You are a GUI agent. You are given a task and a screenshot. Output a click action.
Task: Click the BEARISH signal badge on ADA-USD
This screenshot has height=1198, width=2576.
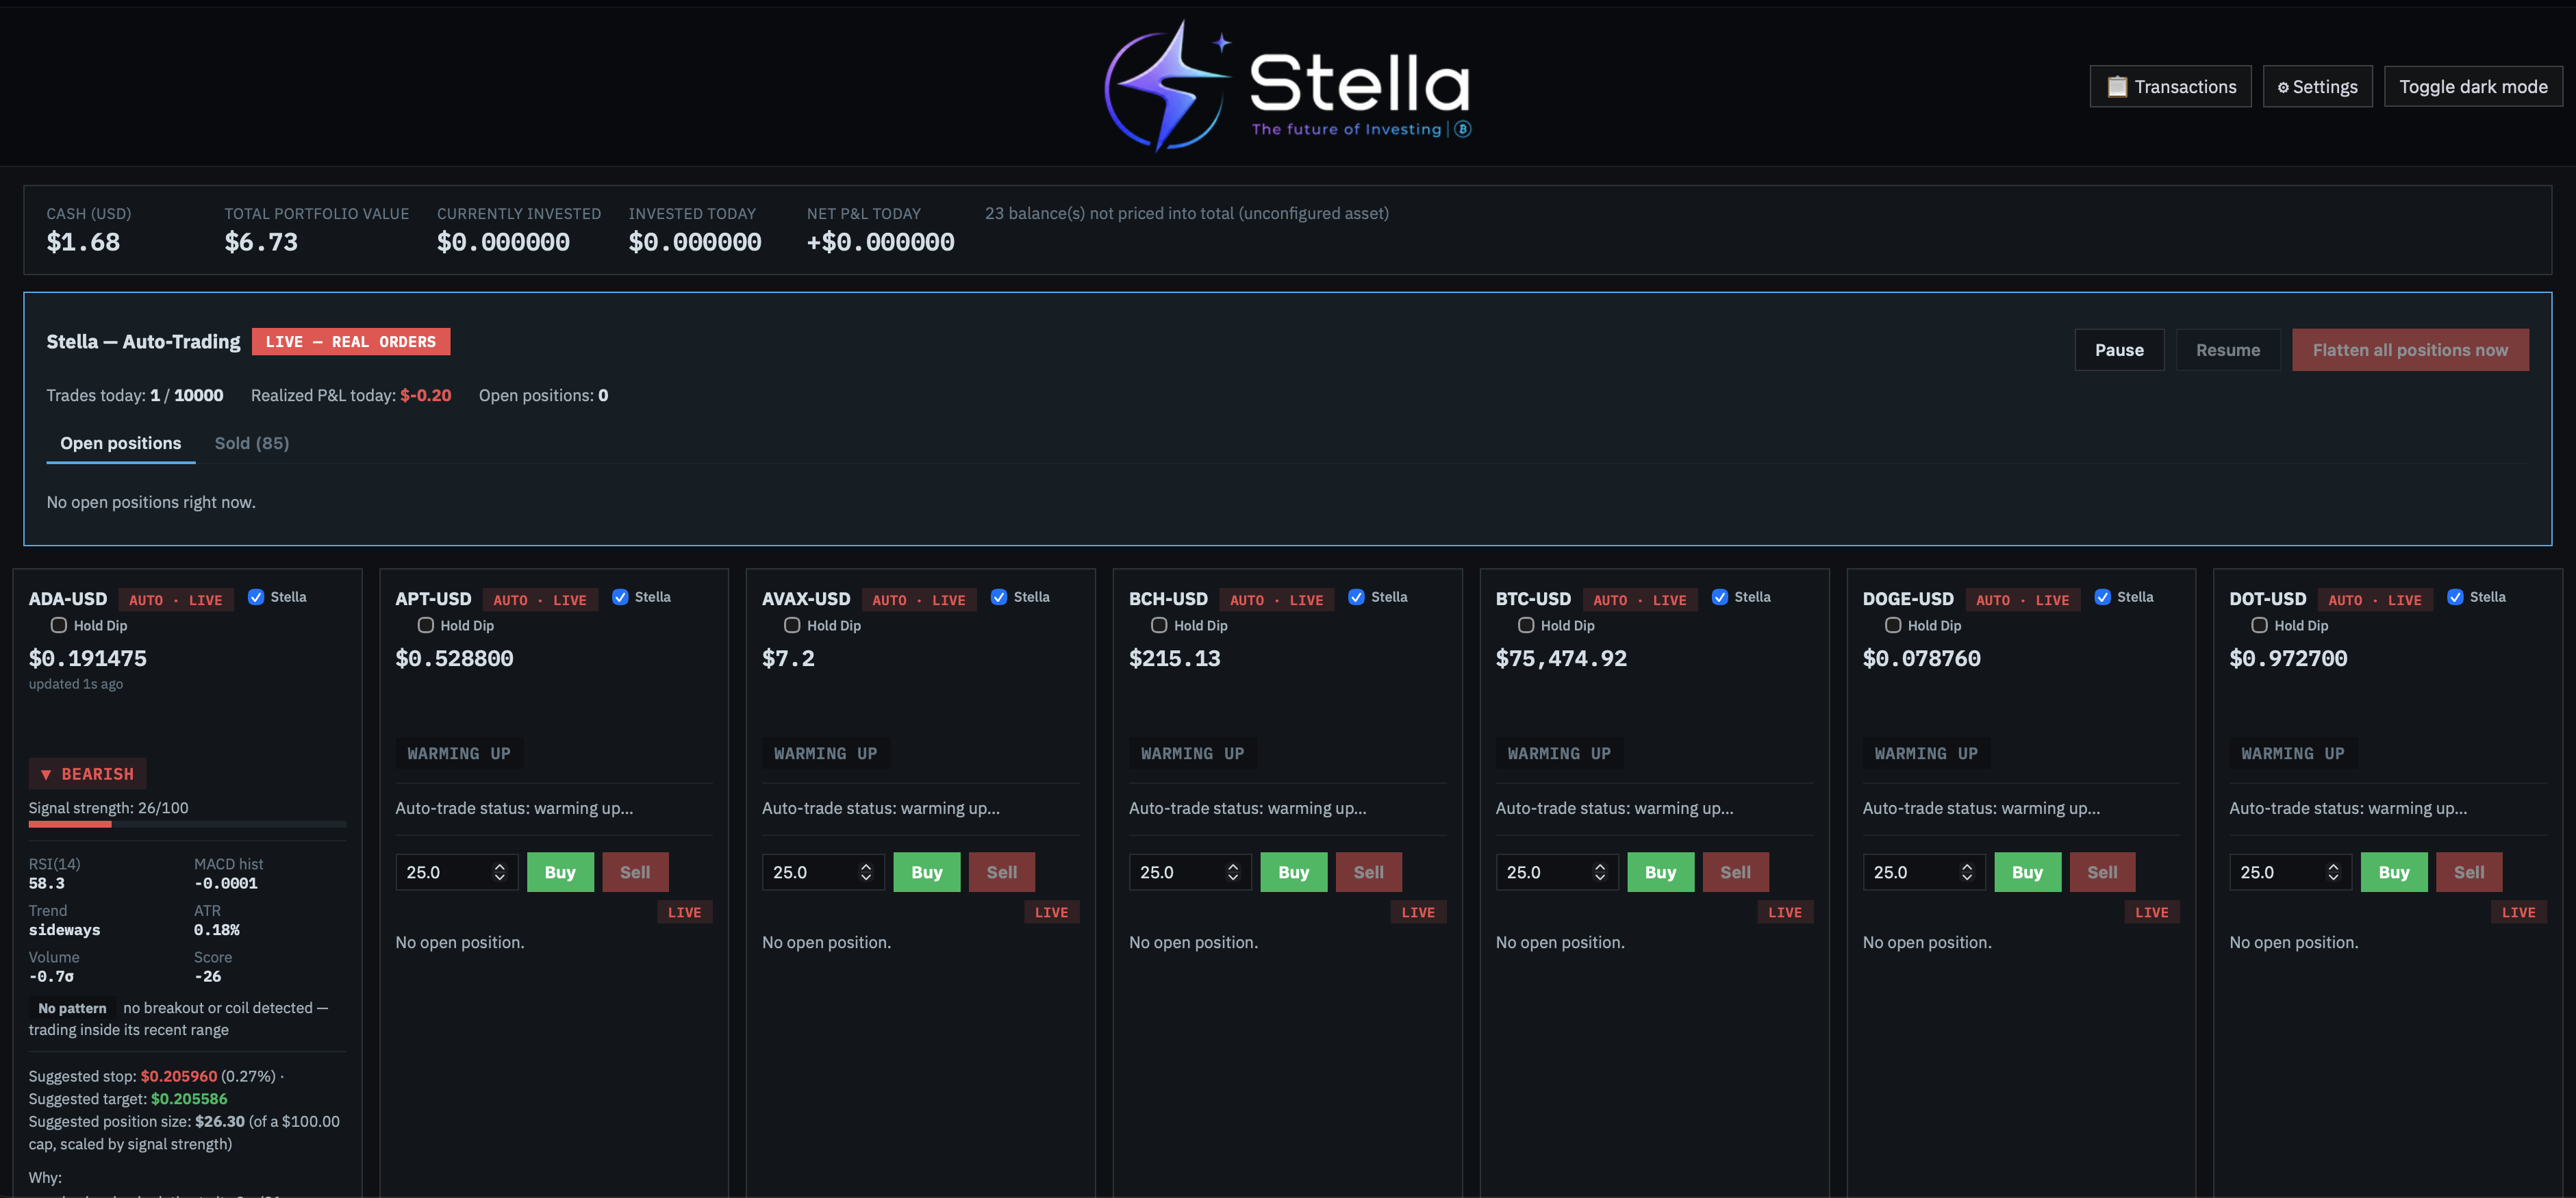click(87, 774)
